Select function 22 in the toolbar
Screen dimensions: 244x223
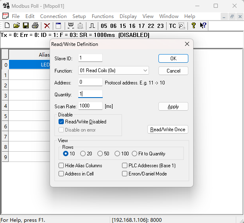pyautogui.click(x=151, y=26)
